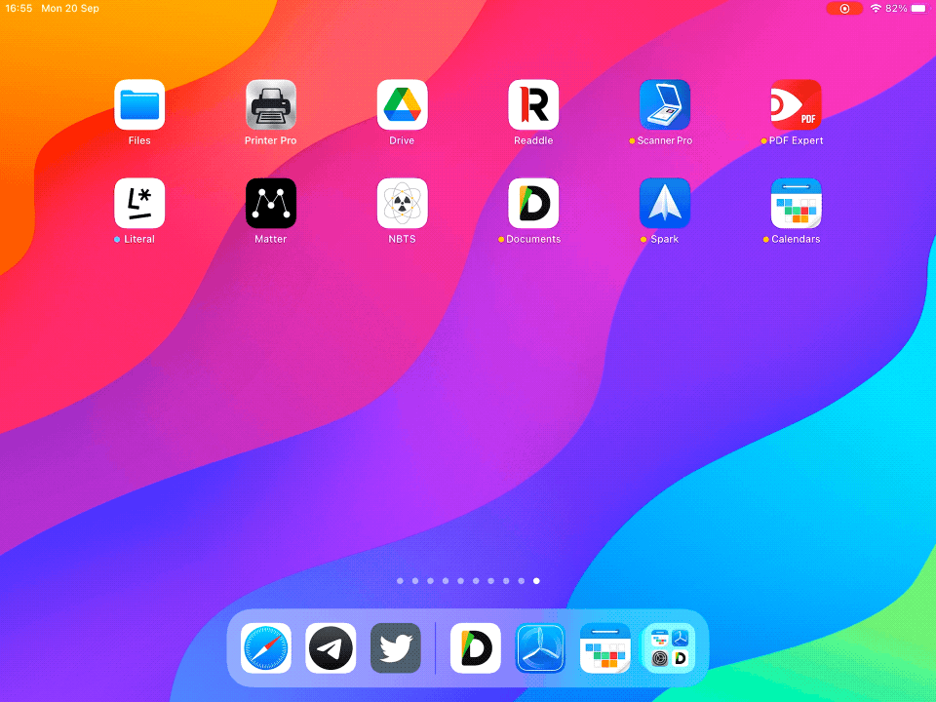Launch Printer Pro

click(x=270, y=104)
